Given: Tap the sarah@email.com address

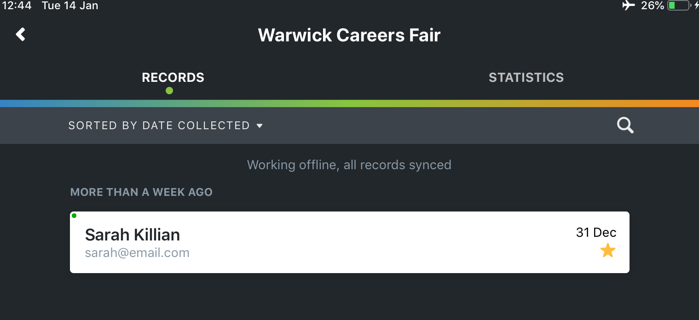Looking at the screenshot, I should (x=137, y=253).
